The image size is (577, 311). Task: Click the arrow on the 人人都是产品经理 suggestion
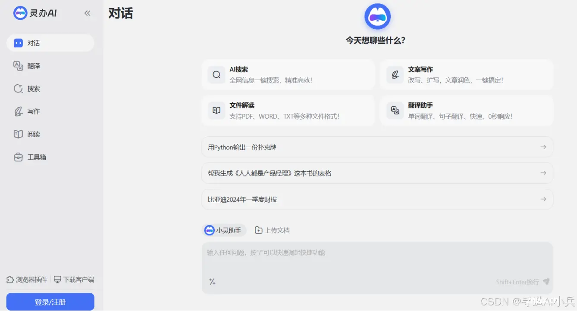[543, 173]
